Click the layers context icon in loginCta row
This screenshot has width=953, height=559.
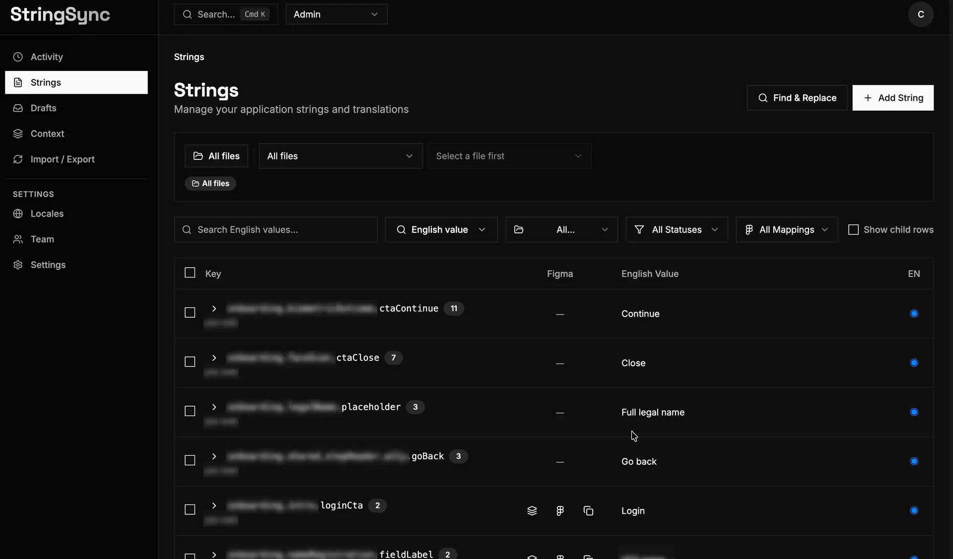click(532, 510)
